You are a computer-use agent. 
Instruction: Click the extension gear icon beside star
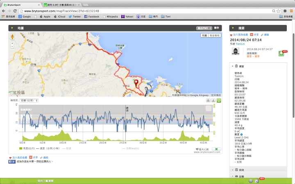pos(285,11)
